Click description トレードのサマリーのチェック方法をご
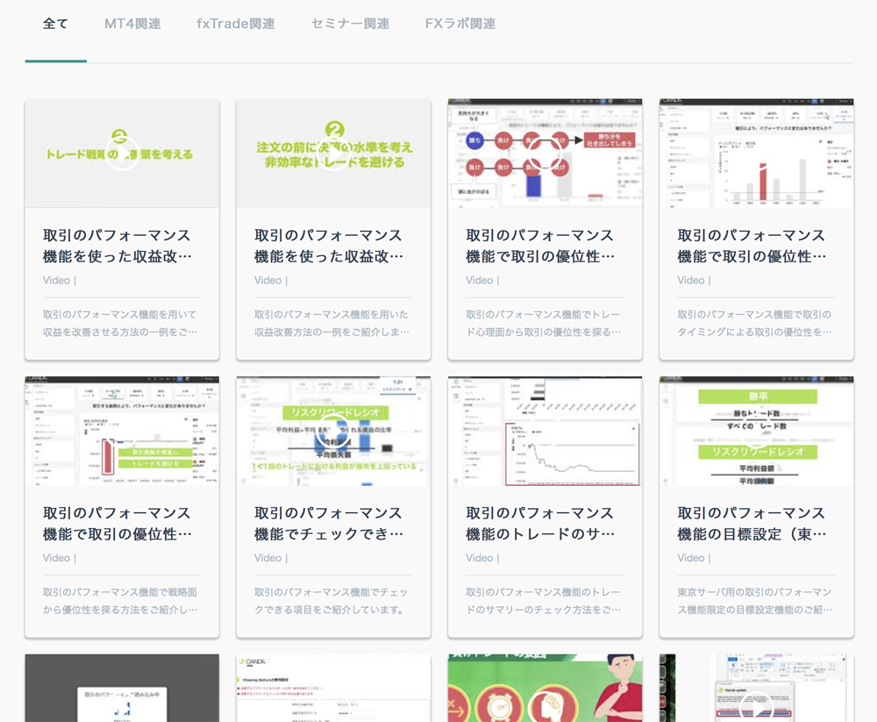 [x=543, y=601]
